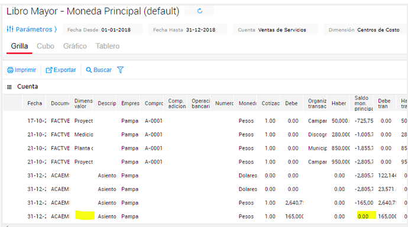The image size is (408, 227).
Task: Select the saldo cell -165,00
Action: coord(364,203)
